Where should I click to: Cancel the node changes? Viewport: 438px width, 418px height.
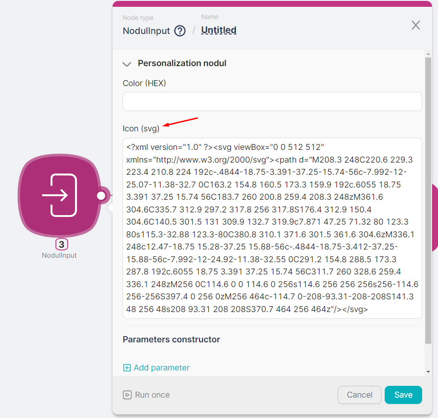click(359, 395)
